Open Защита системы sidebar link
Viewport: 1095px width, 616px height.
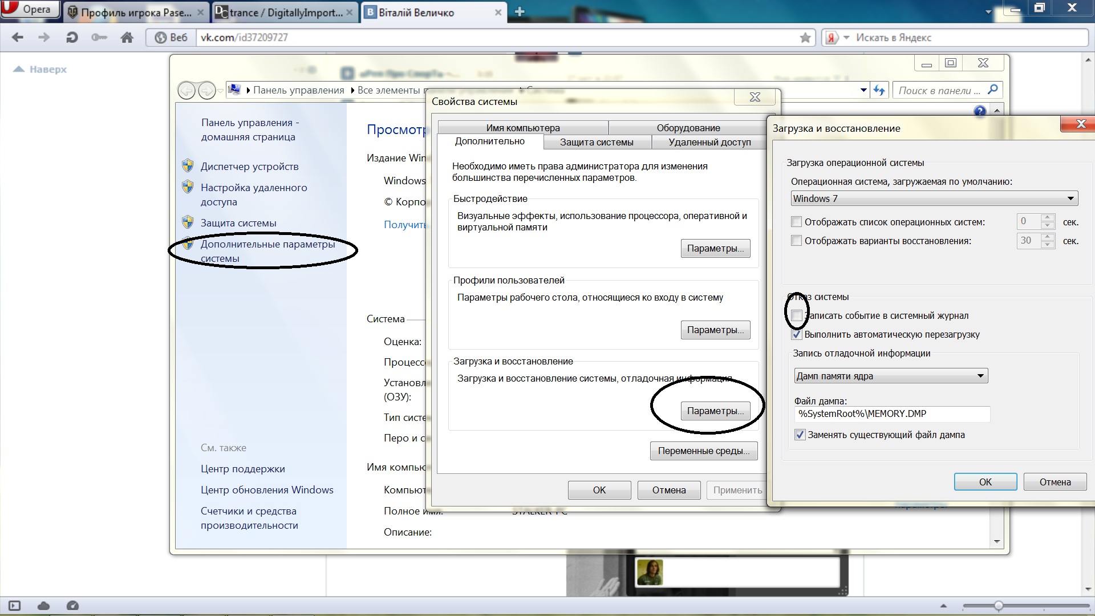[238, 223]
